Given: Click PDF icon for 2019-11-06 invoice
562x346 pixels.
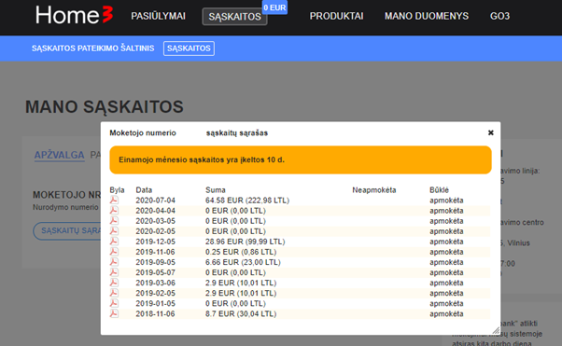Looking at the screenshot, I should click(114, 252).
